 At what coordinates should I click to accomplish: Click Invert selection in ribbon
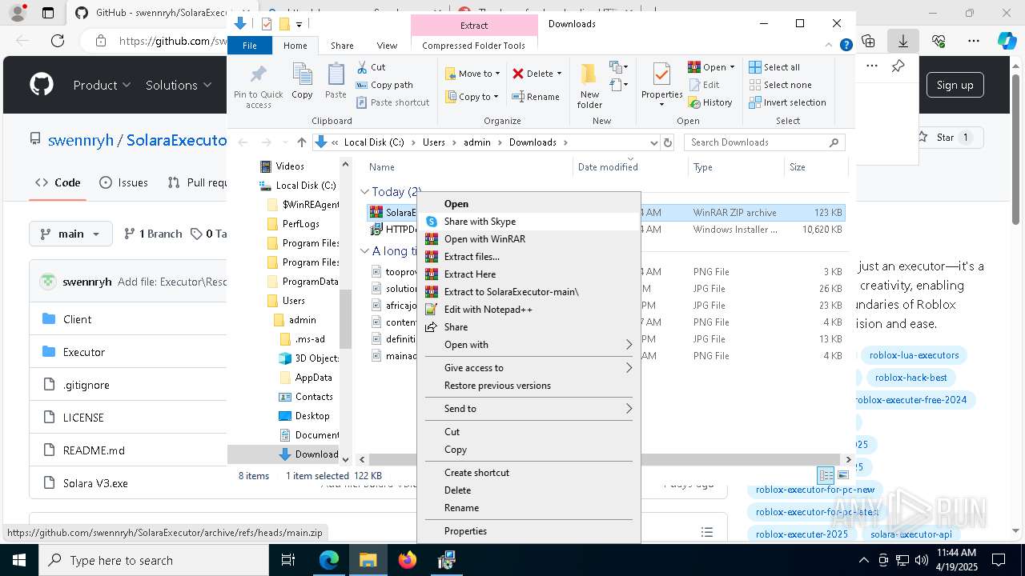click(x=787, y=102)
